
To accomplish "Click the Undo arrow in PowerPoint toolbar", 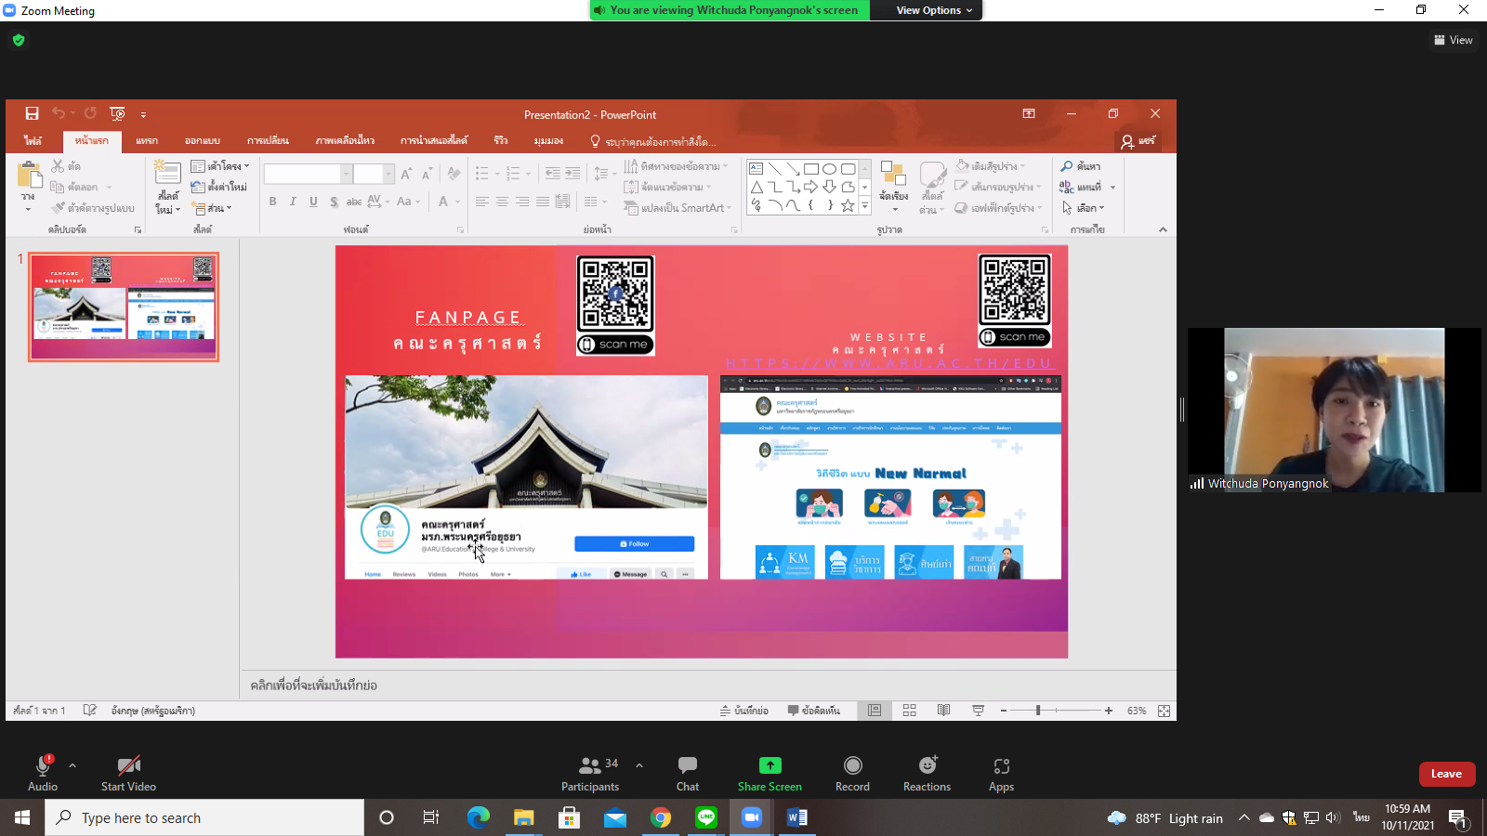I will tap(59, 113).
